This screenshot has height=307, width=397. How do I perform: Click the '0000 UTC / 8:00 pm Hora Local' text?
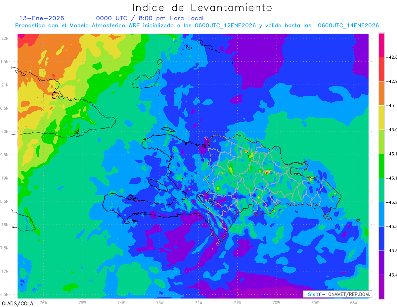[150, 18]
